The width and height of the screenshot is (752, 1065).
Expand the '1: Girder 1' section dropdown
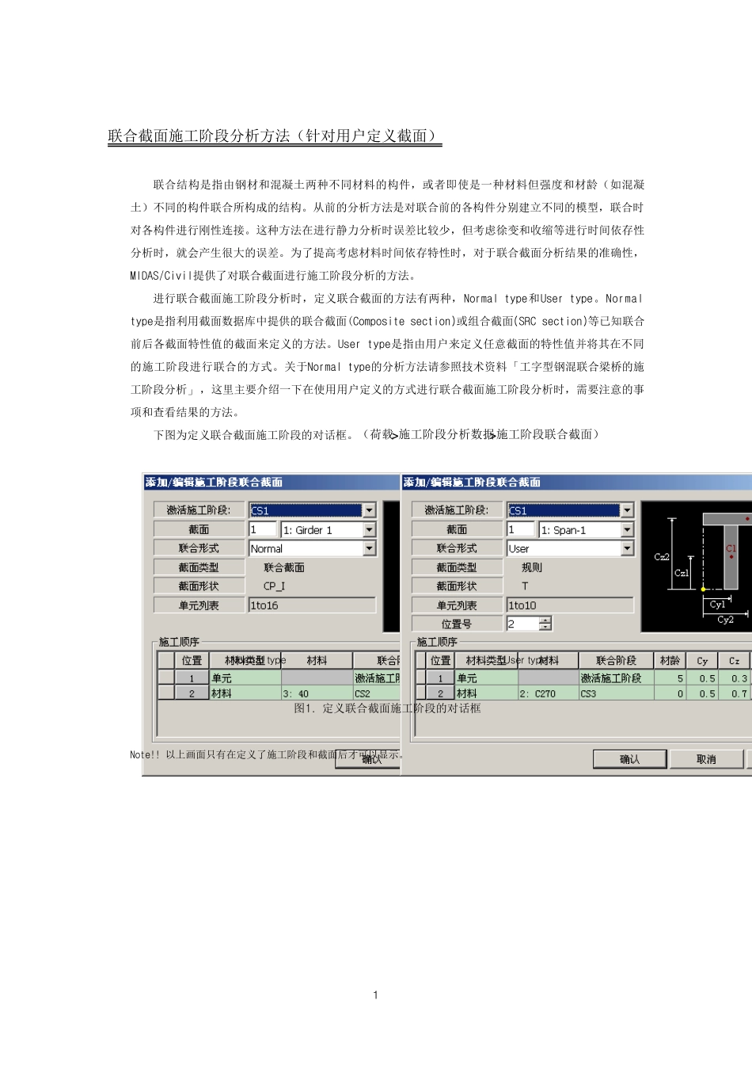[x=370, y=529]
